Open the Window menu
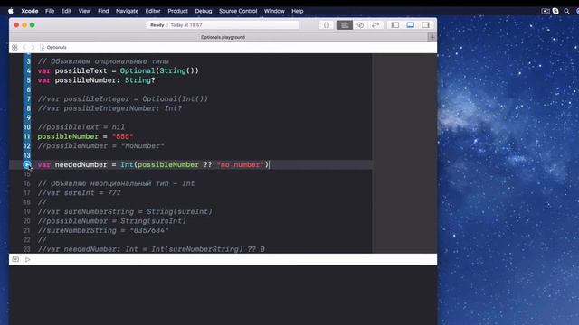This screenshot has width=579, height=325. point(274,11)
